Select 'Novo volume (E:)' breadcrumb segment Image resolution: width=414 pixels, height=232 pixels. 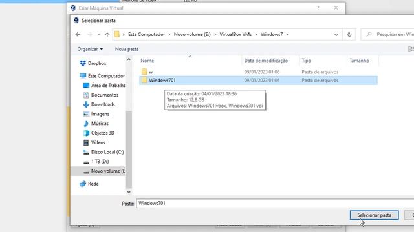[x=192, y=34]
